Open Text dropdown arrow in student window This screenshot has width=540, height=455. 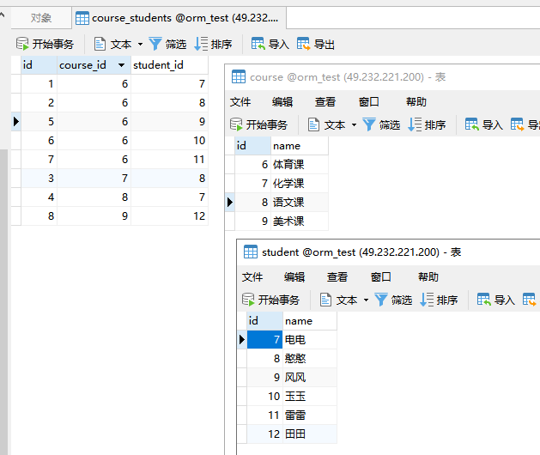(366, 300)
